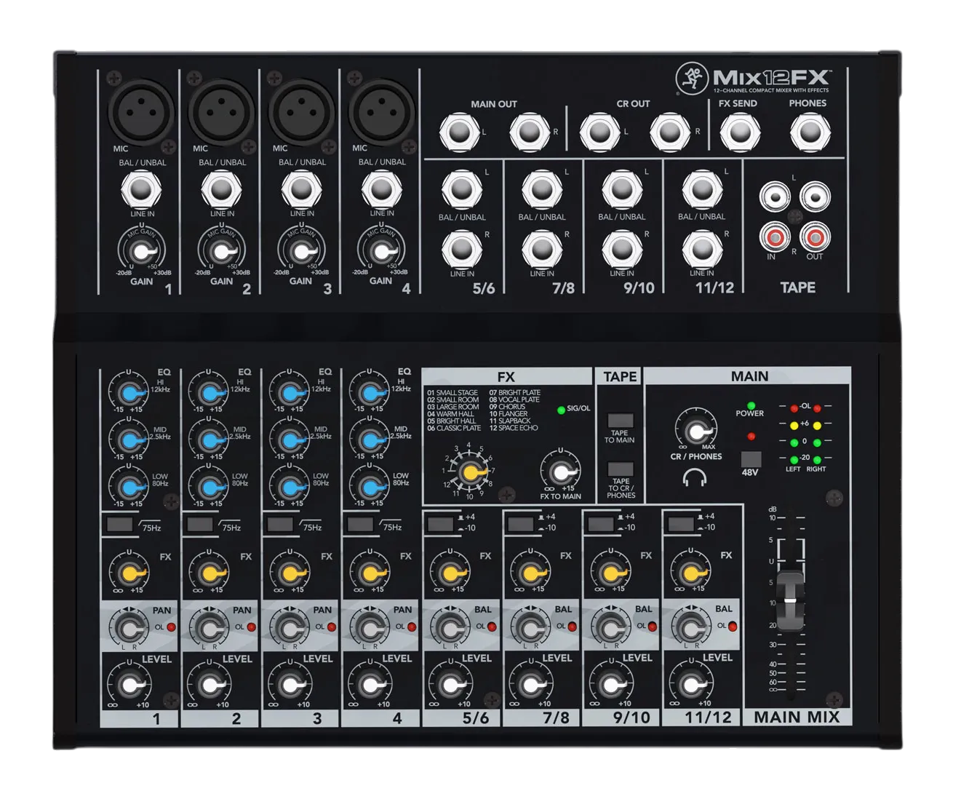Viewport: 953px width, 799px height.
Task: Click the channel 1 MIC XLR input
Action: pos(141,112)
